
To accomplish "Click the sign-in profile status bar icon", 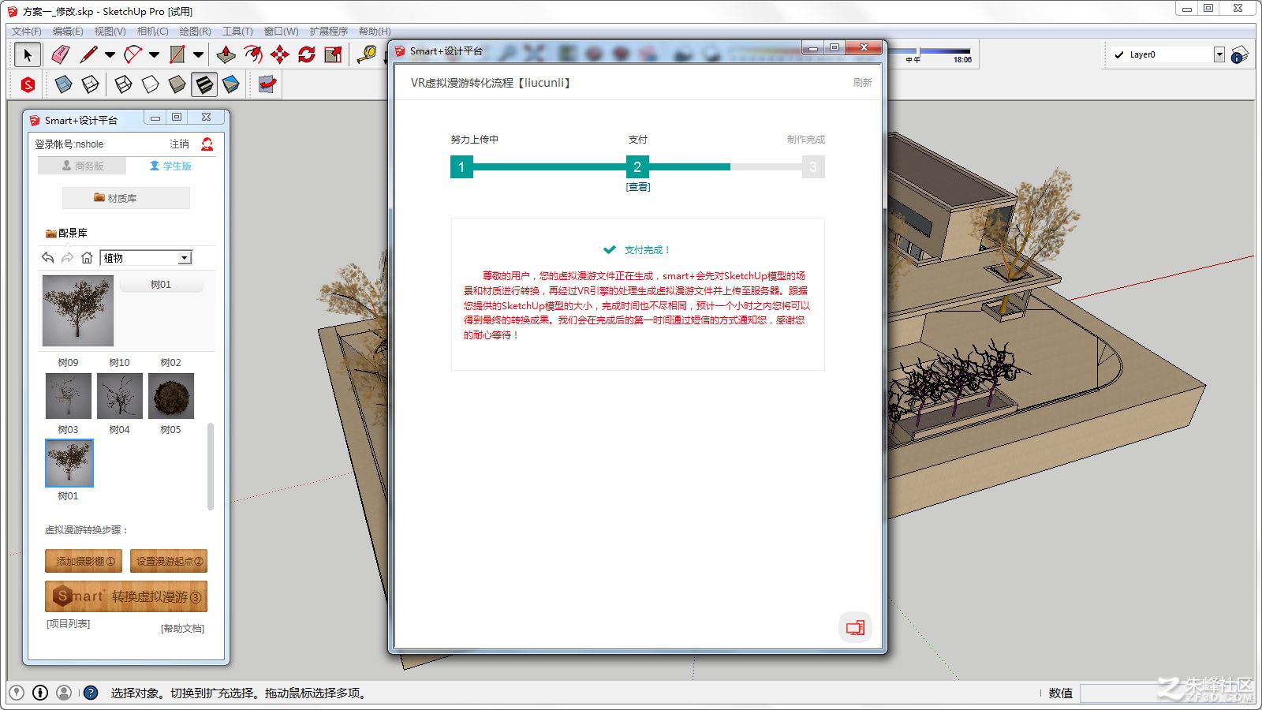I will 64,693.
